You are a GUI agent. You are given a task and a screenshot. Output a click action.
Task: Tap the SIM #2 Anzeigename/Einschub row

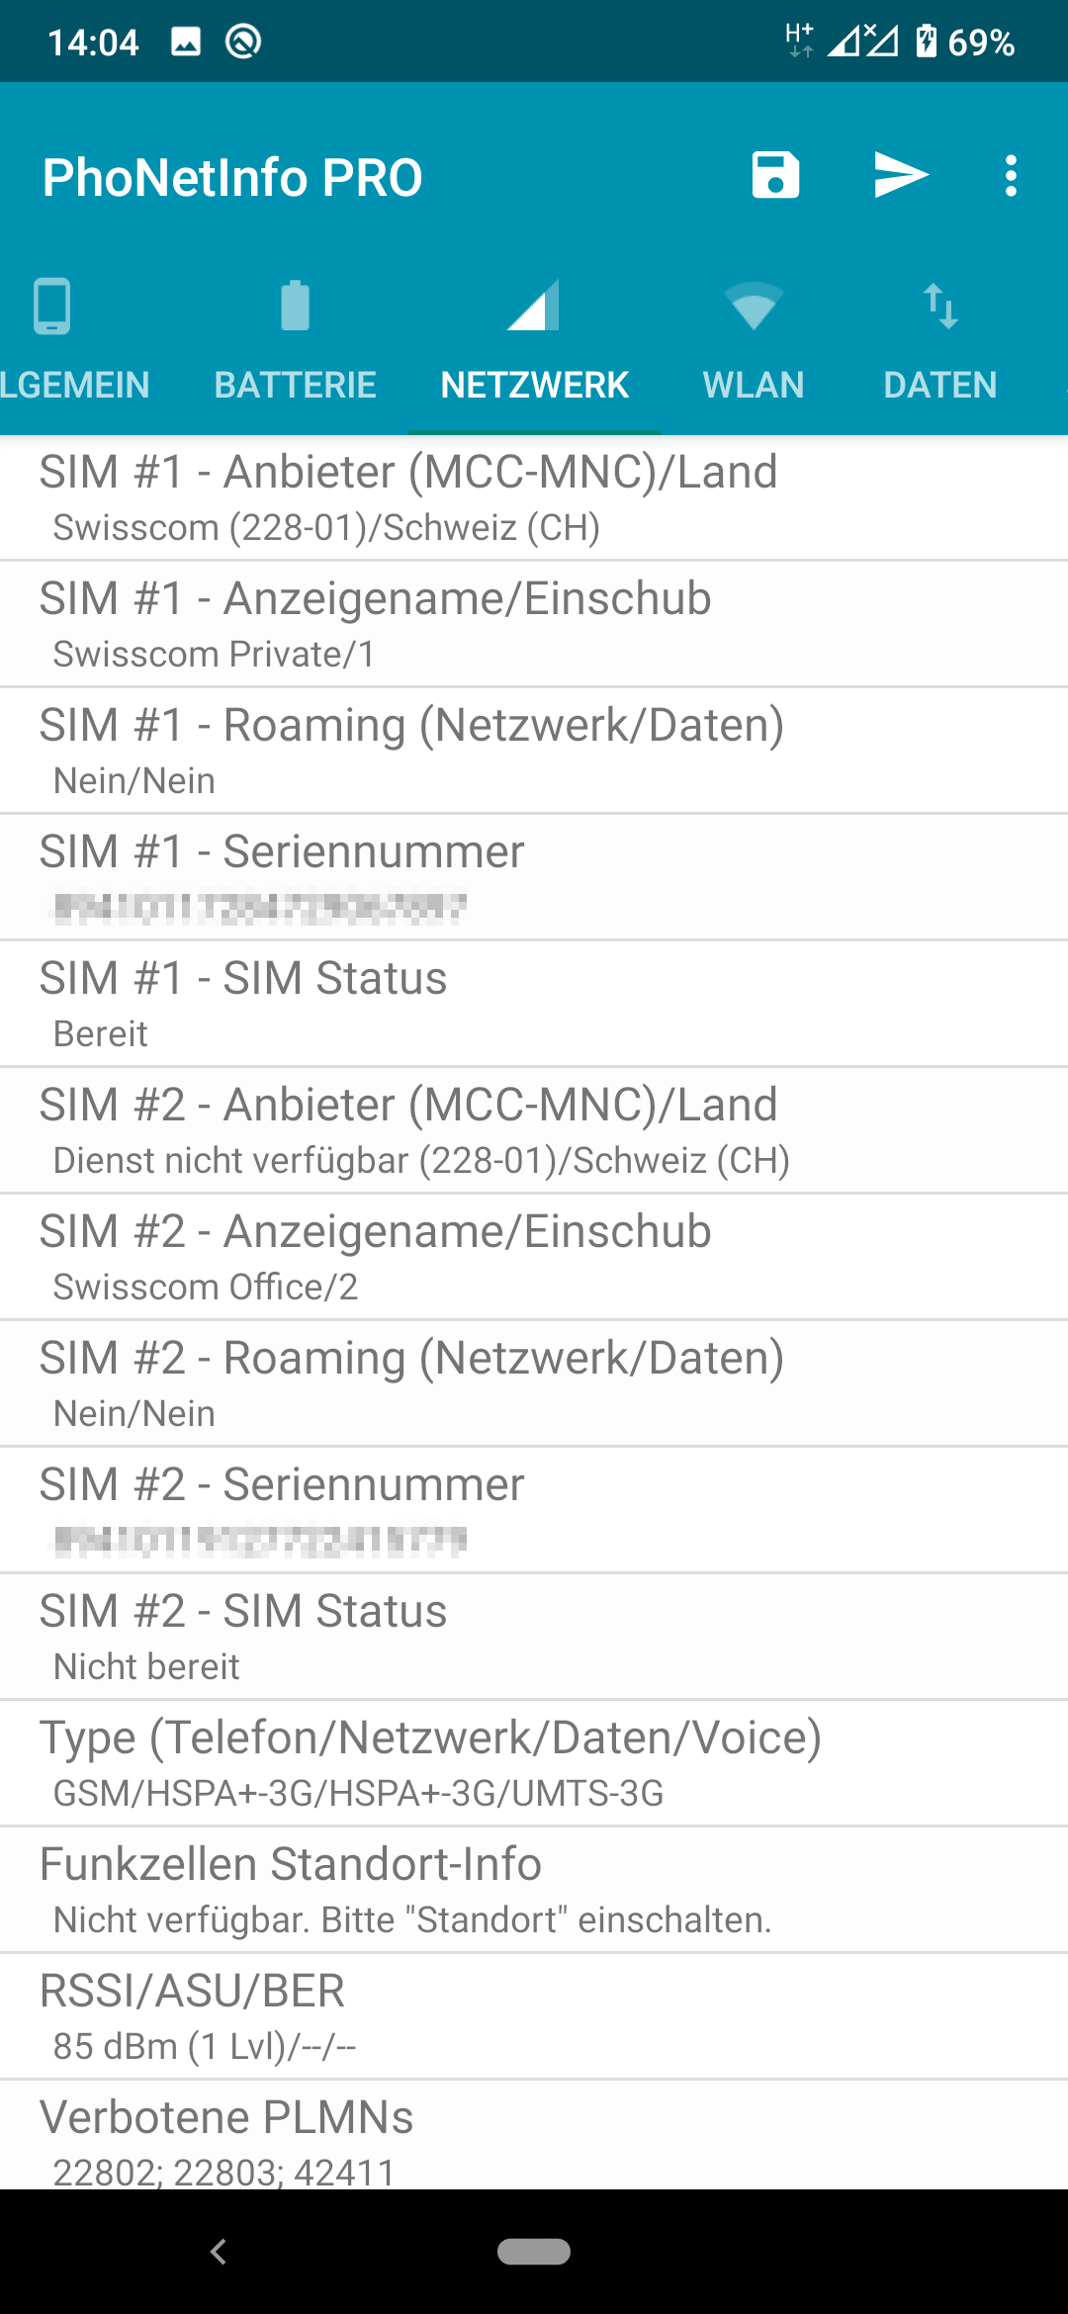pyautogui.click(x=534, y=1258)
